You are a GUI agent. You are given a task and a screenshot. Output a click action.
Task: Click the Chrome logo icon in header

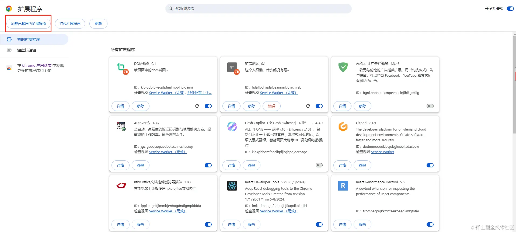[9, 9]
